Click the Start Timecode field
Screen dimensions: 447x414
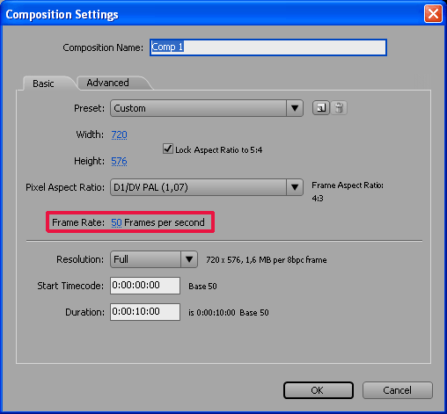click(145, 286)
